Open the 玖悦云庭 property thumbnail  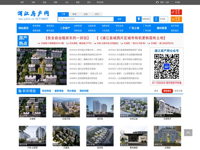pos(134,107)
